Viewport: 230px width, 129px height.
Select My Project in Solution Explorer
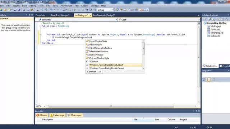click(216, 26)
